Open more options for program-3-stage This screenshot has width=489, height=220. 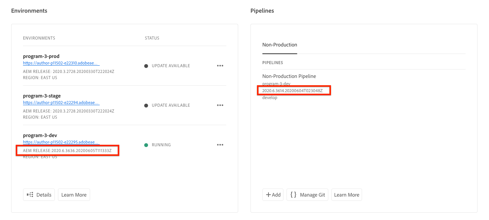click(220, 105)
